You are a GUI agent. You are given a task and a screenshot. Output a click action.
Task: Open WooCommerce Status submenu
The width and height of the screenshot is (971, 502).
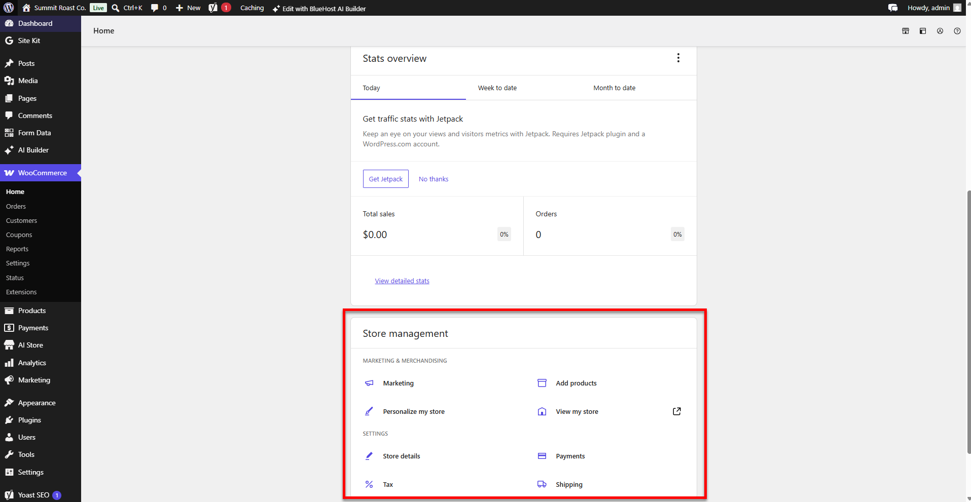point(15,278)
